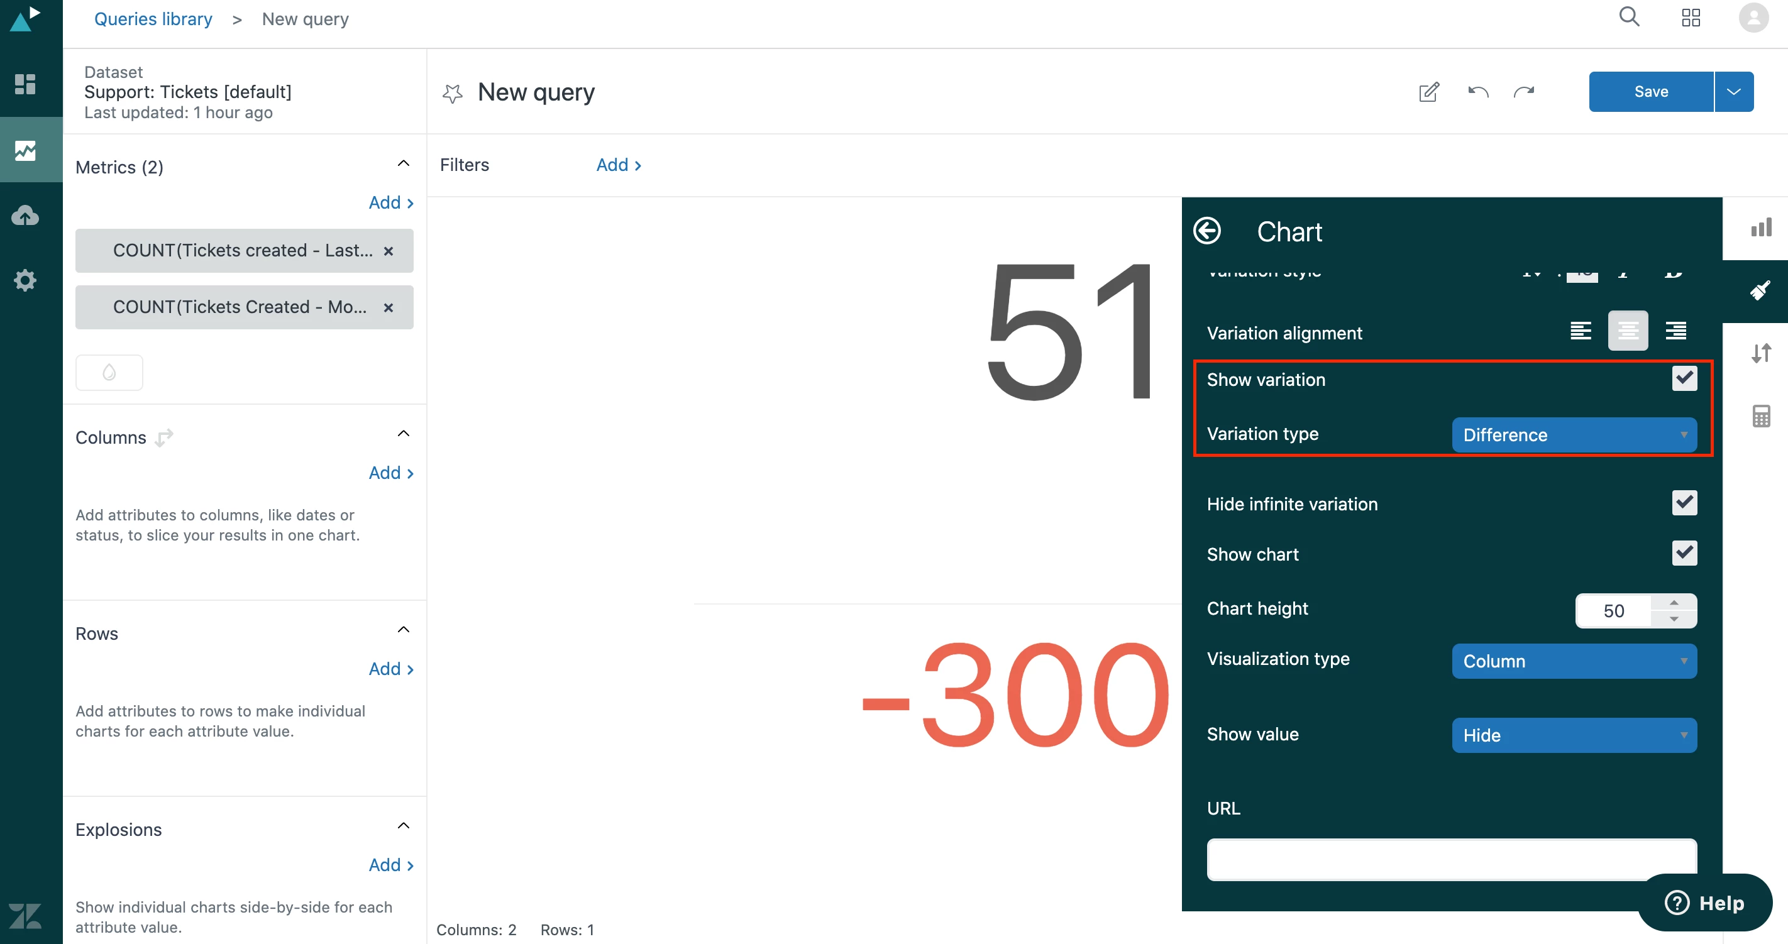
Task: Select center variation alignment
Action: click(1628, 331)
